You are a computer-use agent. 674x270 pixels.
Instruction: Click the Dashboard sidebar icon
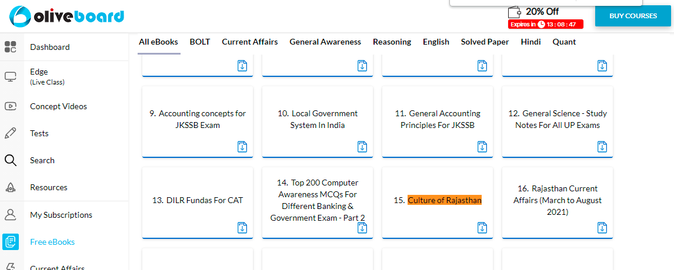pyautogui.click(x=11, y=47)
